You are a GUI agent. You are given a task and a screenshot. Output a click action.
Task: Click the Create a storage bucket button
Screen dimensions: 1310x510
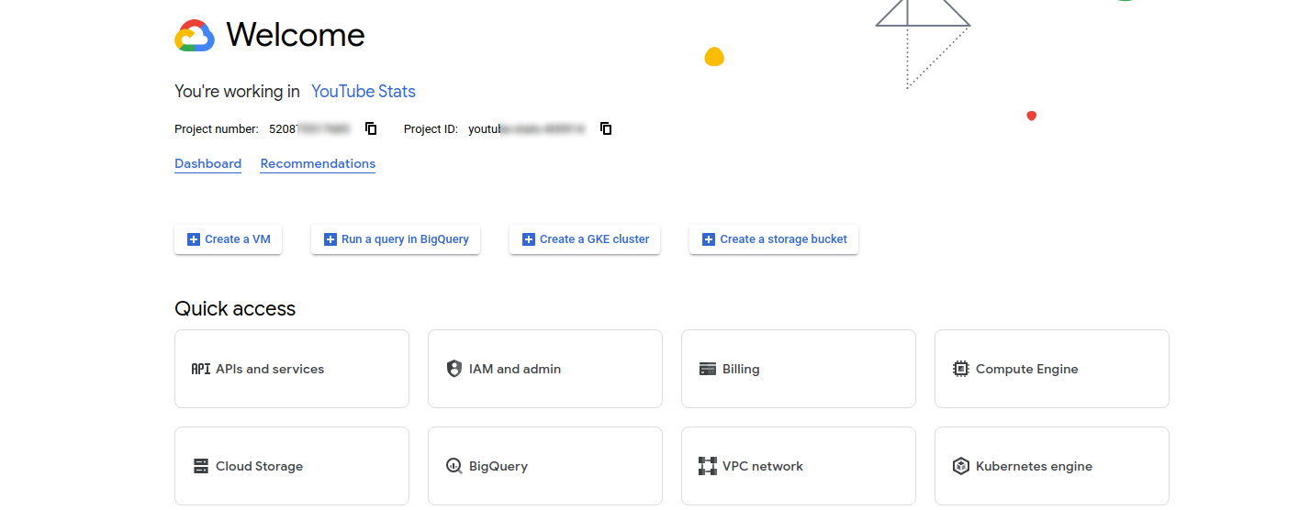(773, 239)
